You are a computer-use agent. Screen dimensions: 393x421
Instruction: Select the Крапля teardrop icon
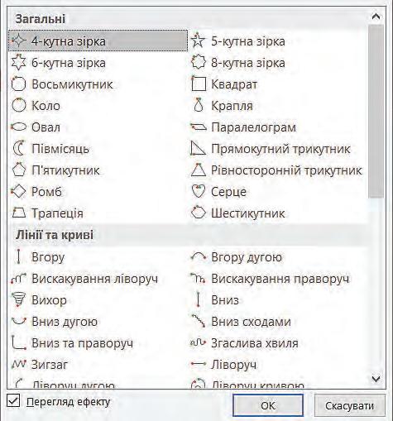[x=199, y=105]
